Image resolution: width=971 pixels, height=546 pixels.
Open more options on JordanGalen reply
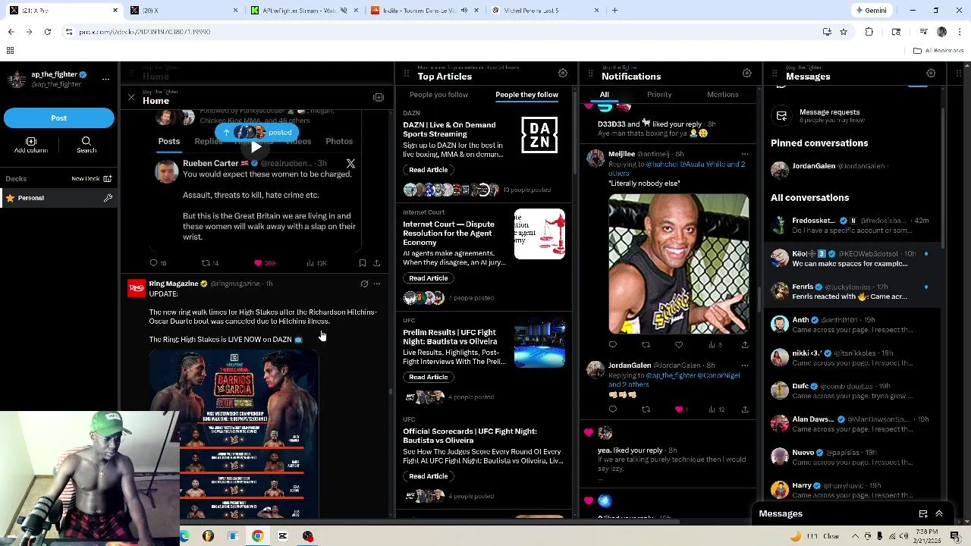[744, 366]
